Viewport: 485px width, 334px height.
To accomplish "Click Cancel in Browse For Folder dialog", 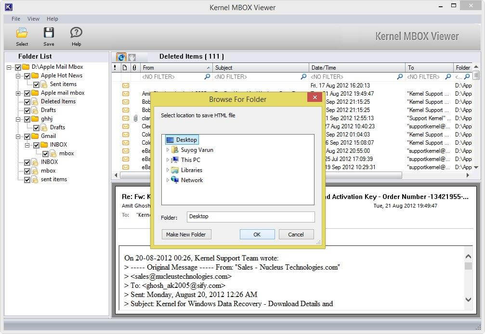I will (296, 235).
